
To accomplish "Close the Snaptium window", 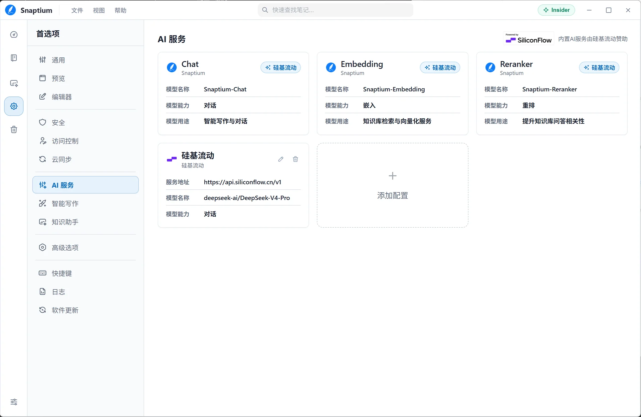I will [x=628, y=10].
